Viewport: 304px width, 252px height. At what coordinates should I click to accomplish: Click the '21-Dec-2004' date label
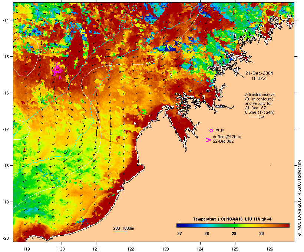(x=259, y=73)
